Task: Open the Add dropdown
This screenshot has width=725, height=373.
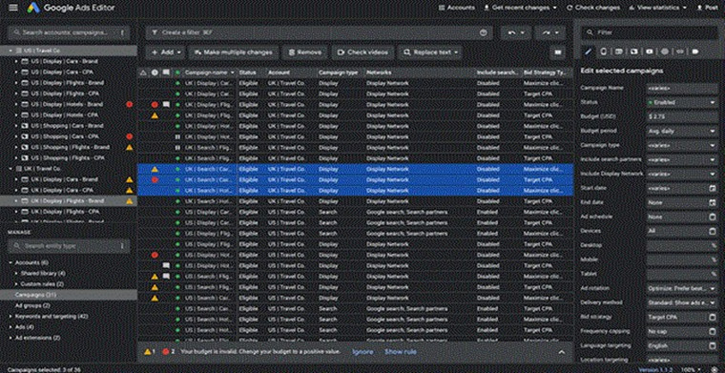Action: 166,52
